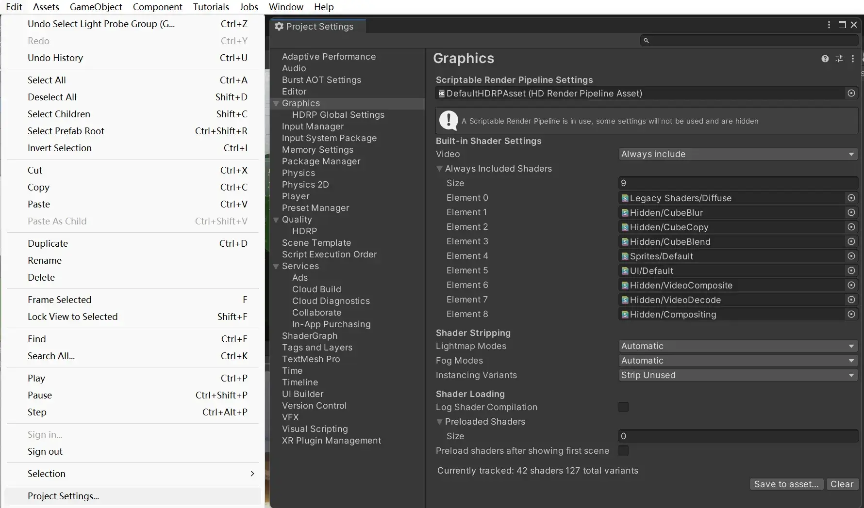
Task: Enable Log Shader Compilation checkbox
Action: (623, 407)
